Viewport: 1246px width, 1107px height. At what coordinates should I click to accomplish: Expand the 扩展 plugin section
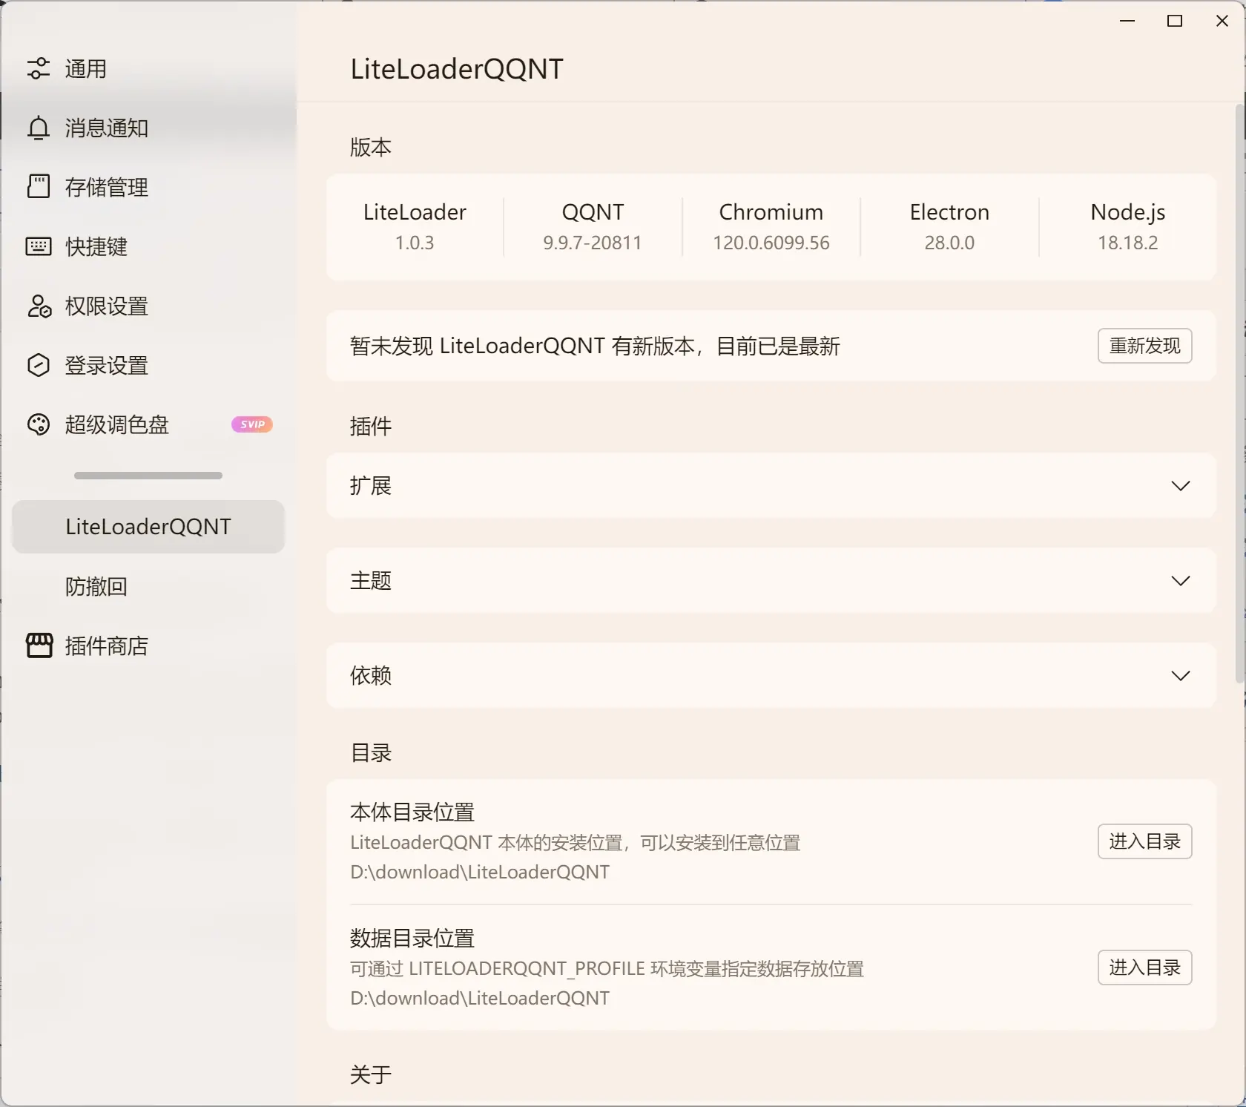coord(771,485)
